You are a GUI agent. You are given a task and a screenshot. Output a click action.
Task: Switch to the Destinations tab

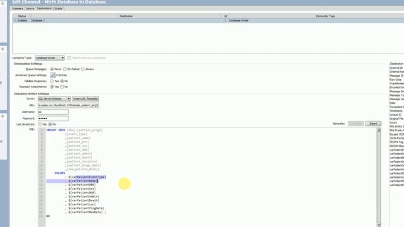click(x=44, y=8)
